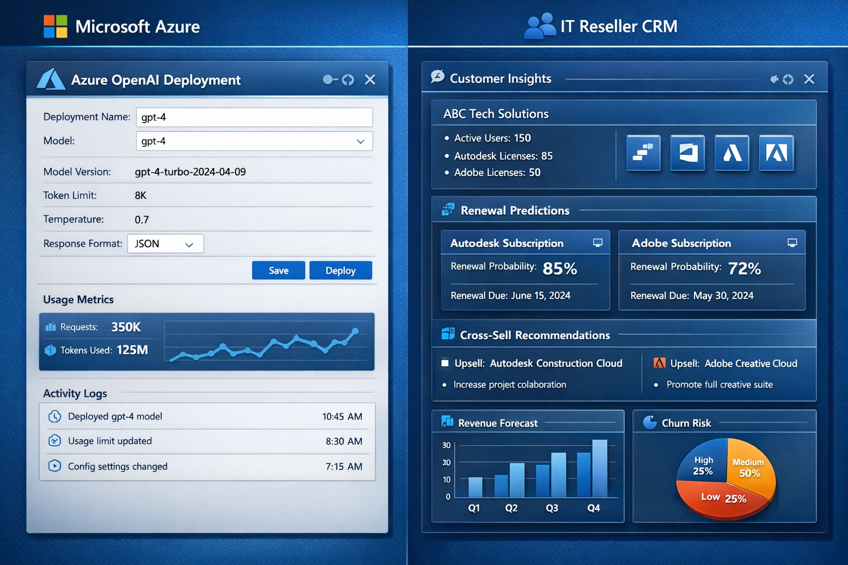This screenshot has width=848, height=565.
Task: Click 'Adobe Licenses: 50' line
Action: [497, 173]
